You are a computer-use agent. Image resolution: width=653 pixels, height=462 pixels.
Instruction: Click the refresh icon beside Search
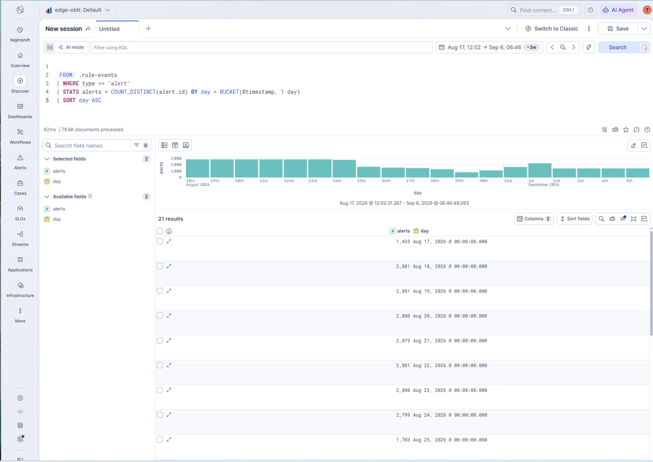[644, 47]
